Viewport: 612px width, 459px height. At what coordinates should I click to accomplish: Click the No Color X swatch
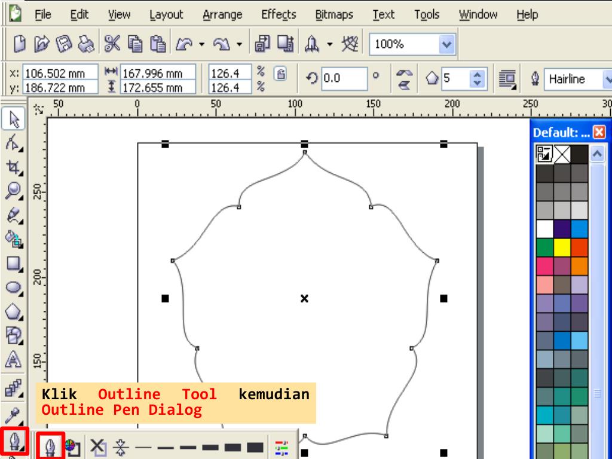pos(562,154)
